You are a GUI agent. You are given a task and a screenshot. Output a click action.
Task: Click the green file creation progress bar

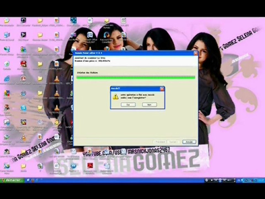tap(136, 77)
